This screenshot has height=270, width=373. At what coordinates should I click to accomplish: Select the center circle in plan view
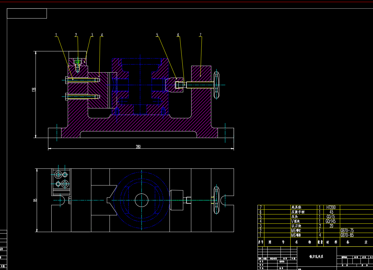coord(141,200)
